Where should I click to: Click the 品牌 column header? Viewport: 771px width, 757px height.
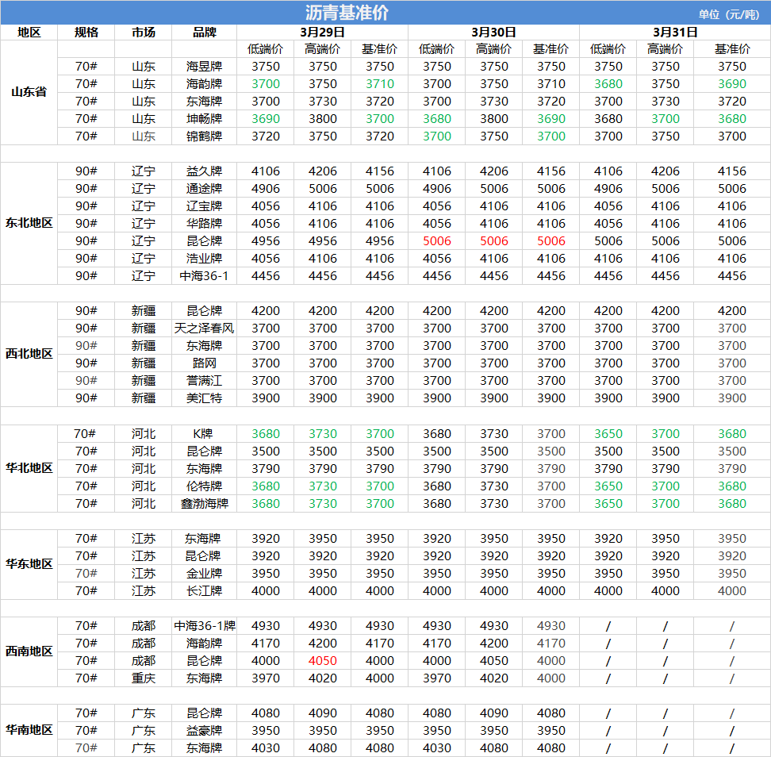[x=204, y=33]
